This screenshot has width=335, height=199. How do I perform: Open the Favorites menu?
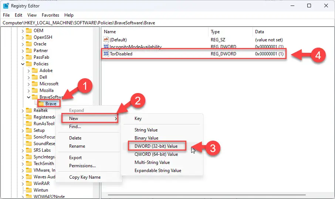pos(50,15)
